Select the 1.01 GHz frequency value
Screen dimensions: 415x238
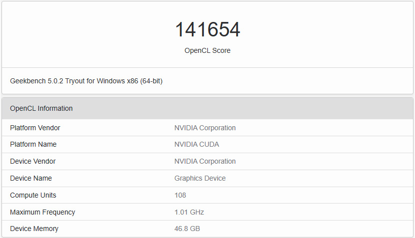[x=189, y=212]
